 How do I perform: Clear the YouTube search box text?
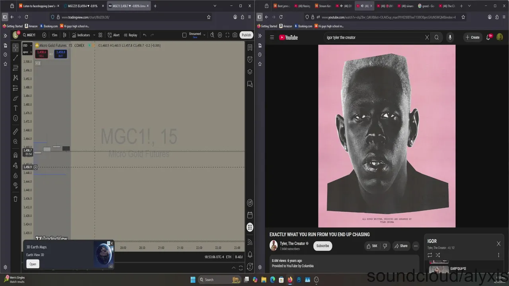click(x=427, y=37)
